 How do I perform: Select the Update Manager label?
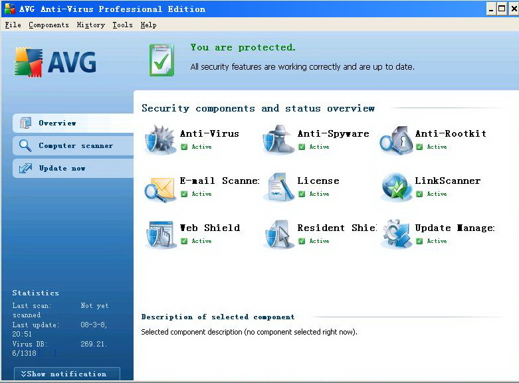click(455, 228)
